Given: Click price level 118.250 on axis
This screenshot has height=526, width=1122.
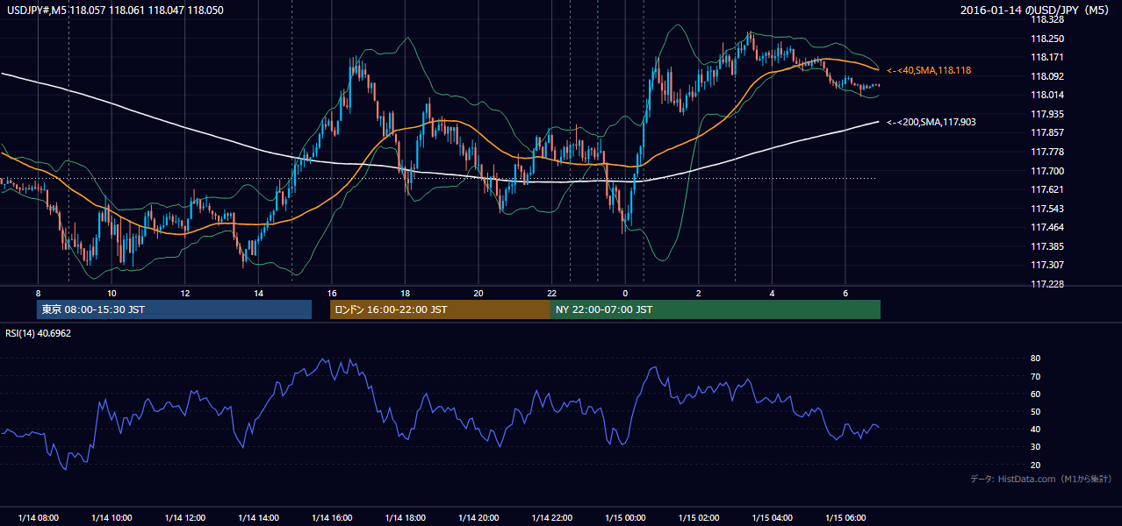Looking at the screenshot, I should tap(1046, 39).
